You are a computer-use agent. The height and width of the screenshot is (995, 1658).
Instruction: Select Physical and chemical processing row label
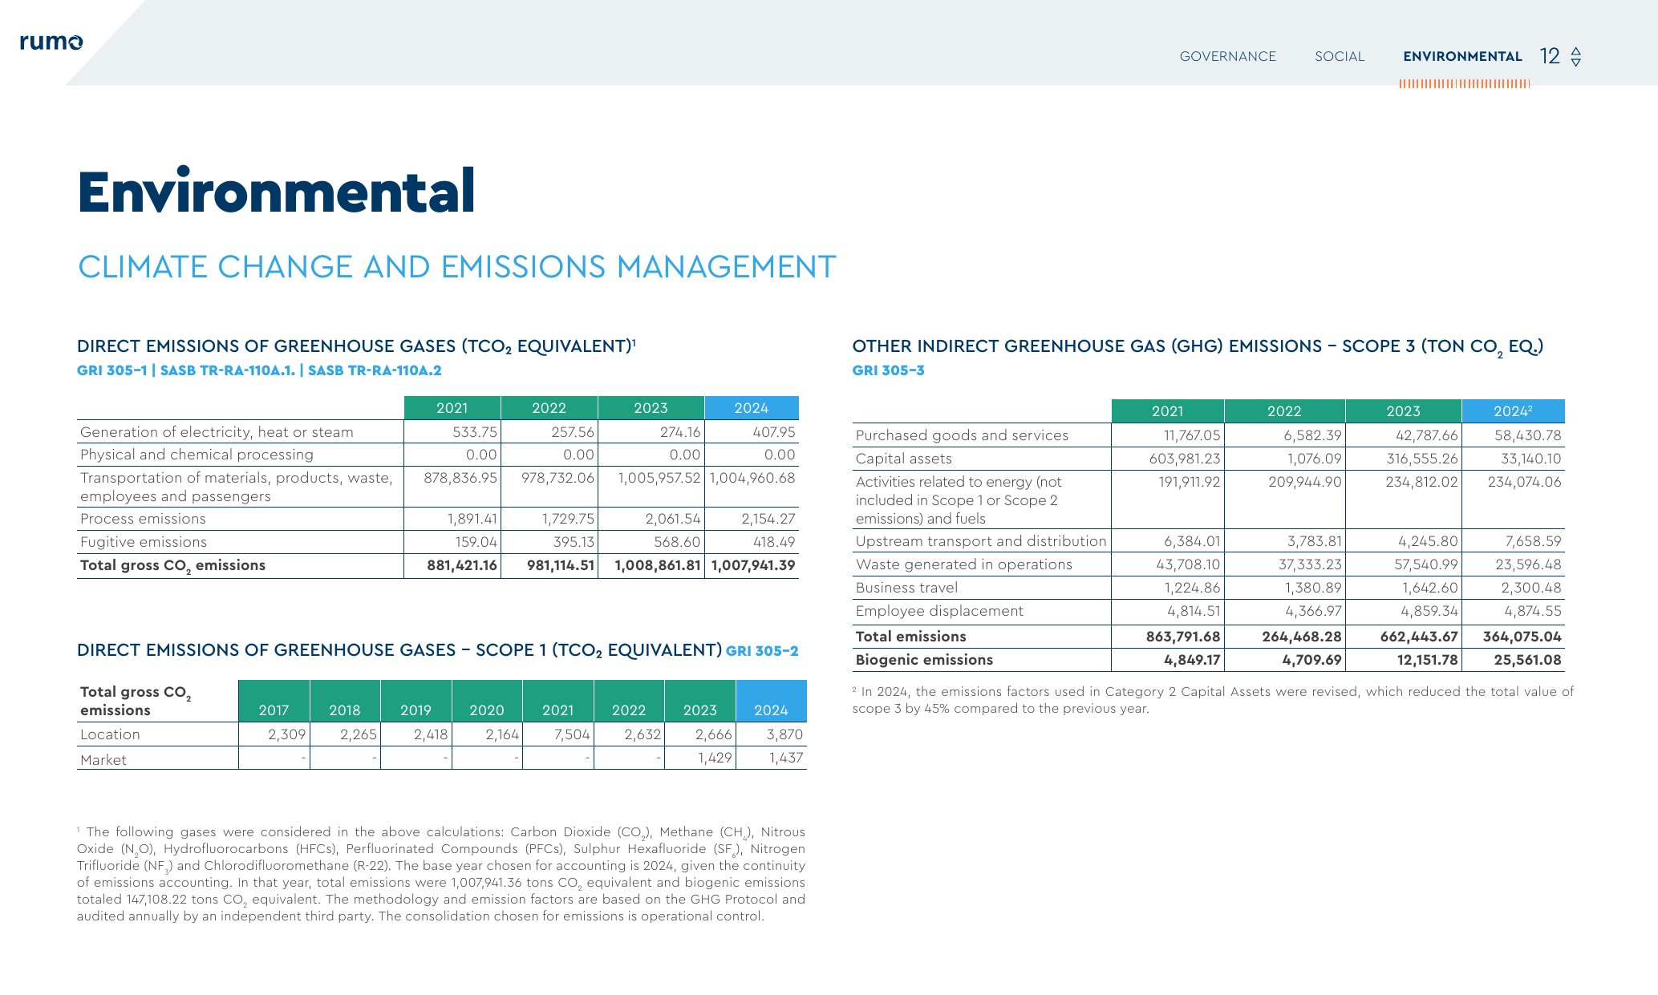point(197,455)
